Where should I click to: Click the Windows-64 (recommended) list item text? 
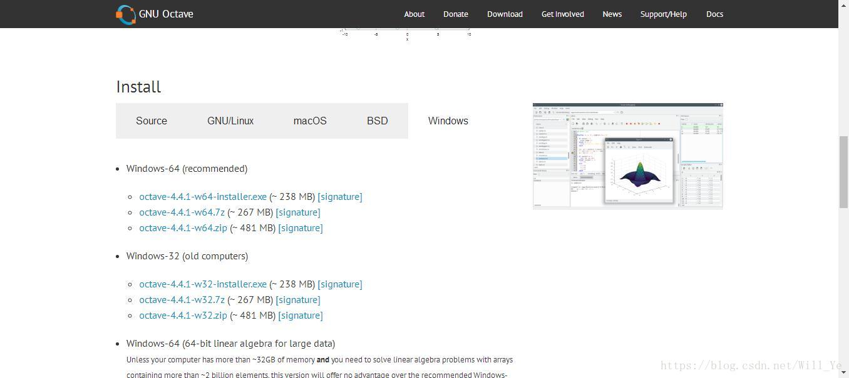(187, 169)
